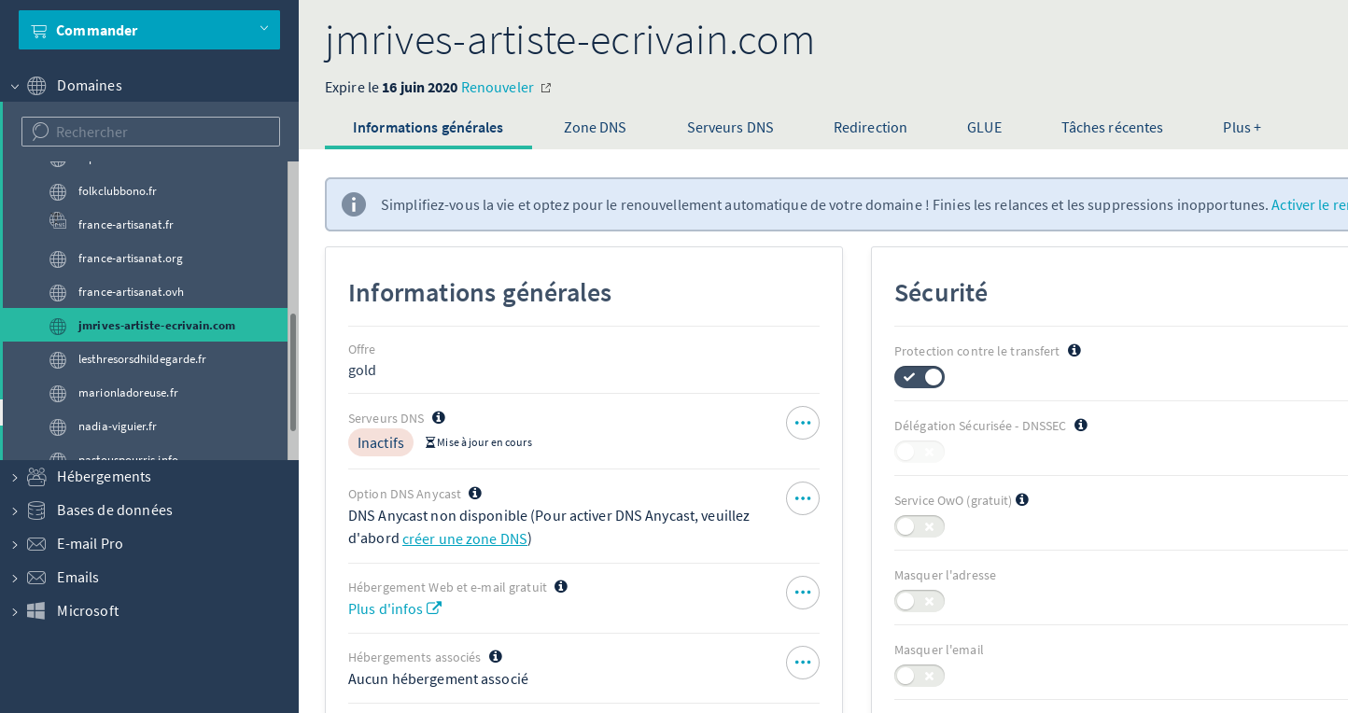Viewport: 1348px width, 713px height.
Task: Enable the Service OwO toggle
Action: coord(920,526)
